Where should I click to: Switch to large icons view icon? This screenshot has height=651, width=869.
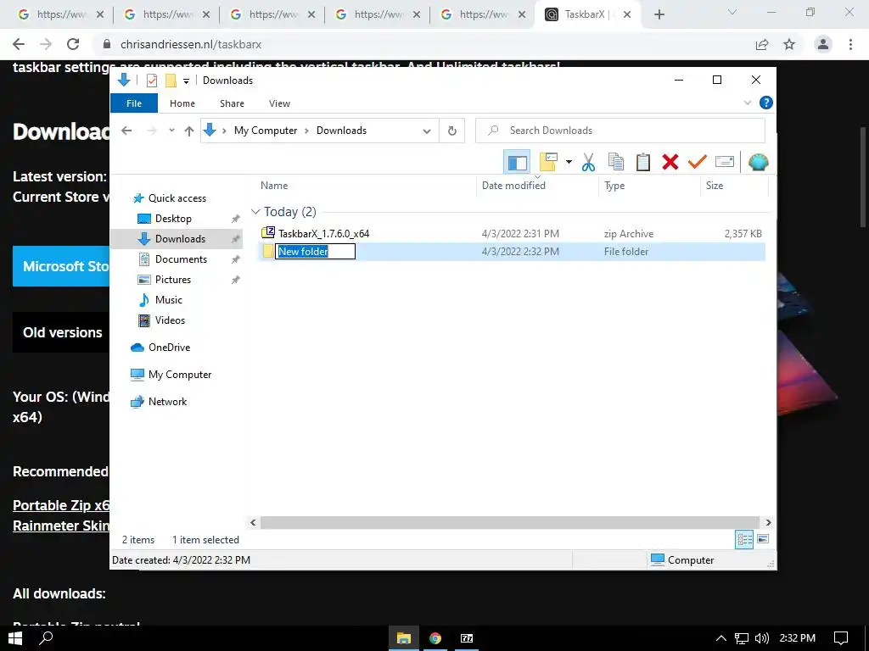(x=763, y=539)
